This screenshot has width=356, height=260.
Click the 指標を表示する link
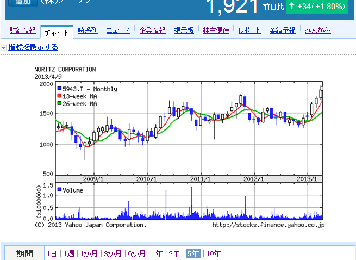[x=33, y=47]
